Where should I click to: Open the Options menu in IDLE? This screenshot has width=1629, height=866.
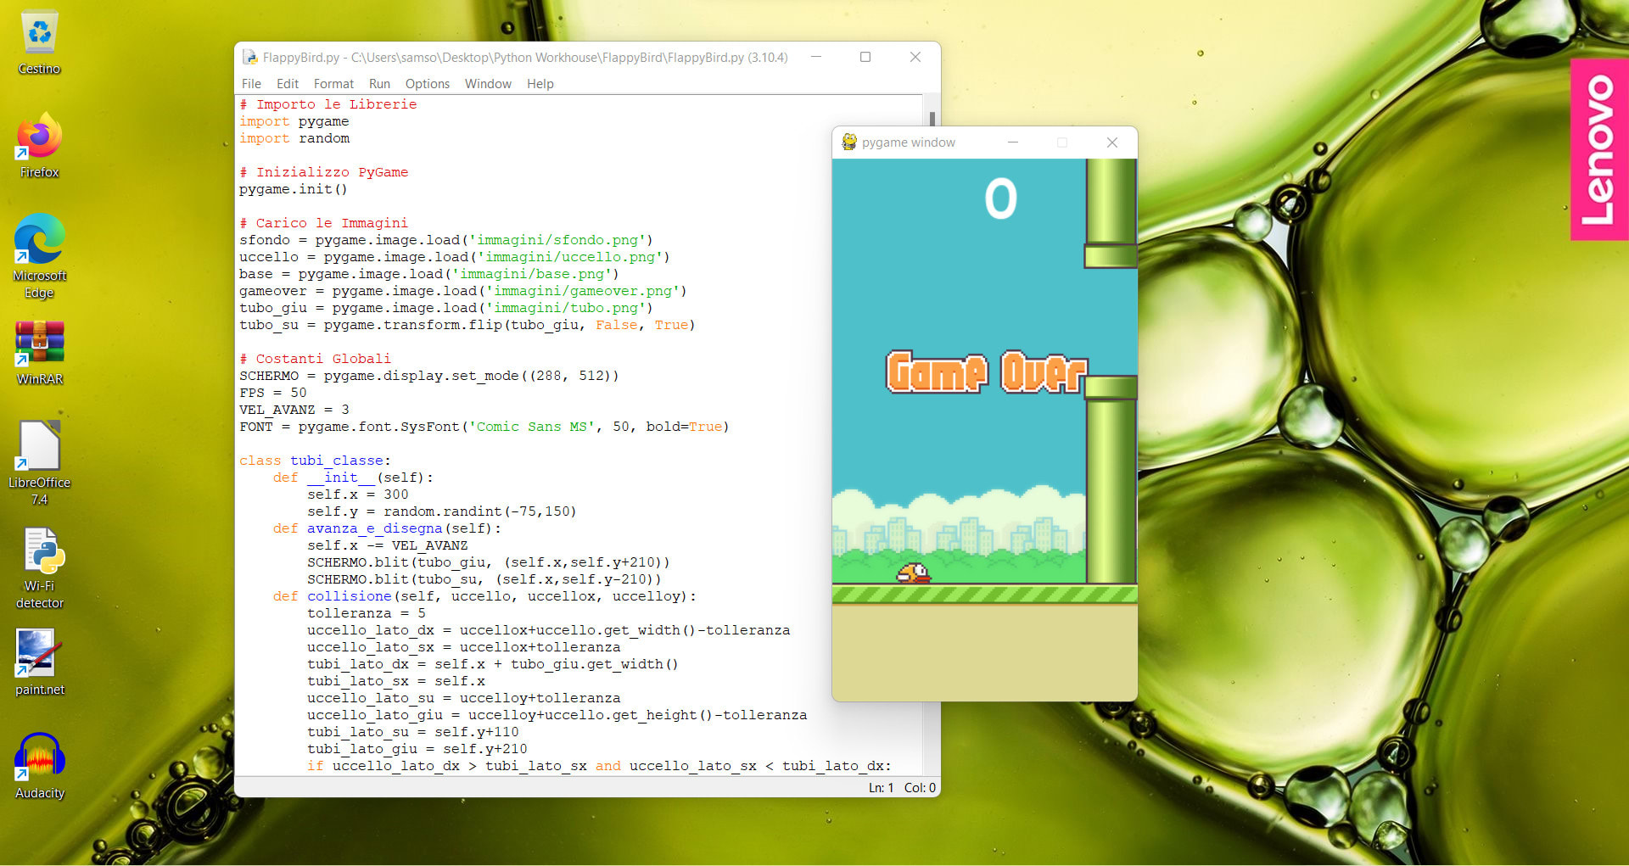click(427, 84)
